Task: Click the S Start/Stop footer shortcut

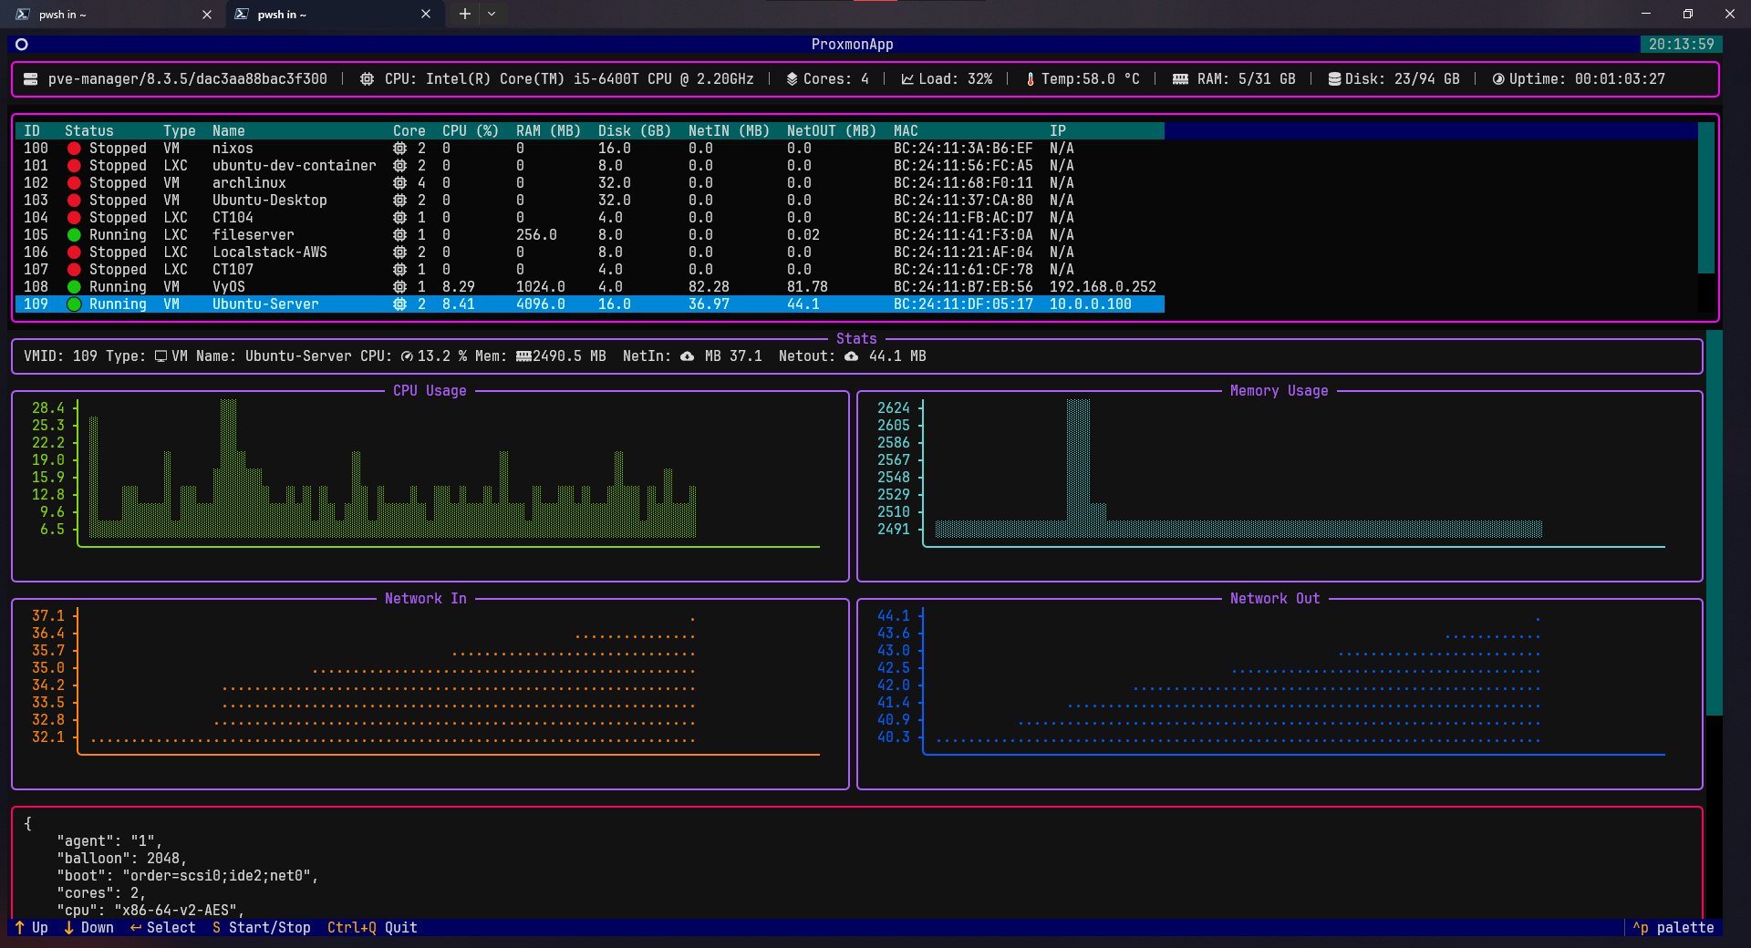Action: click(x=261, y=928)
